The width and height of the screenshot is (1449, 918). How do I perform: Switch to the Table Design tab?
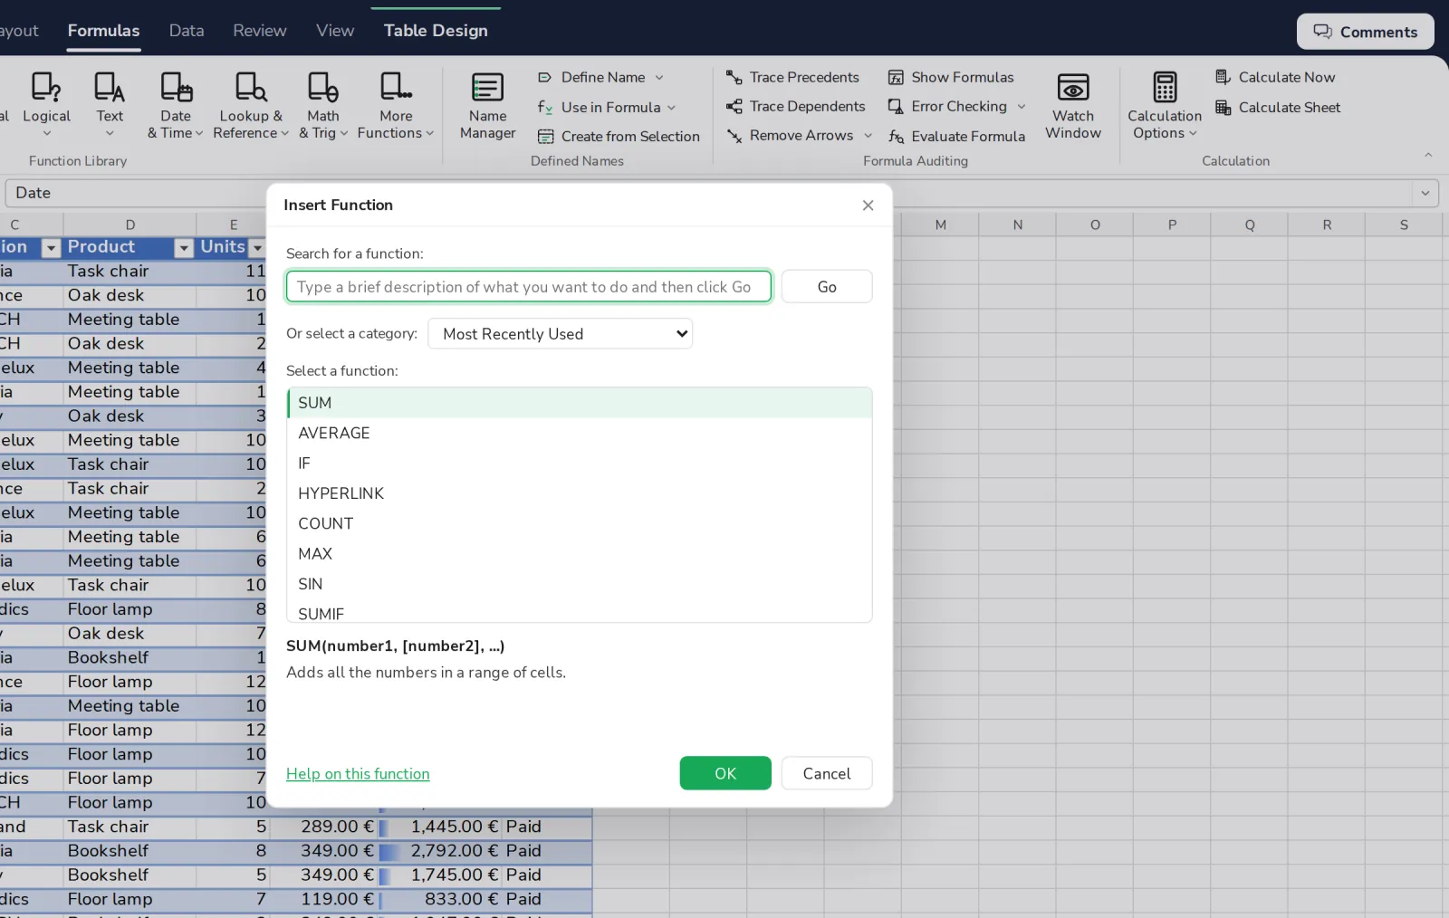click(436, 31)
